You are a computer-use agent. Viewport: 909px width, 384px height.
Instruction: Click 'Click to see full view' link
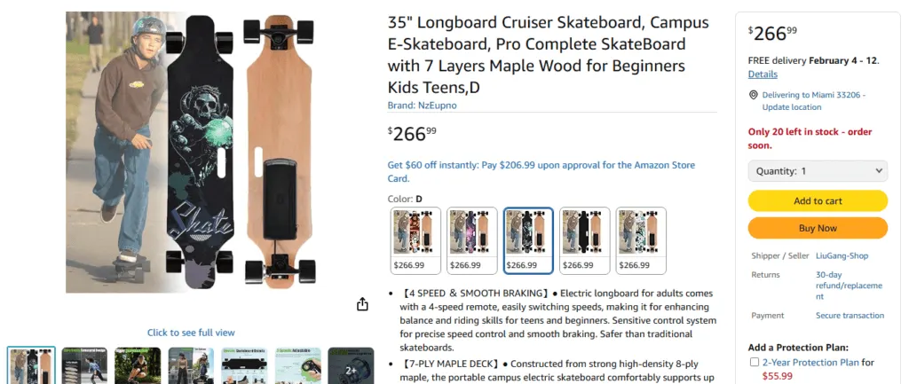click(191, 333)
